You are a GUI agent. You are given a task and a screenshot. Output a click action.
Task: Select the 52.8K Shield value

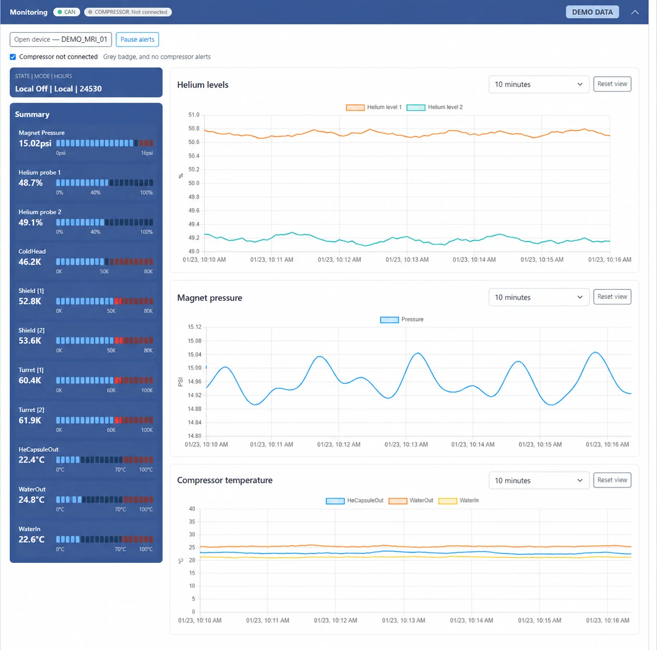pyautogui.click(x=30, y=301)
